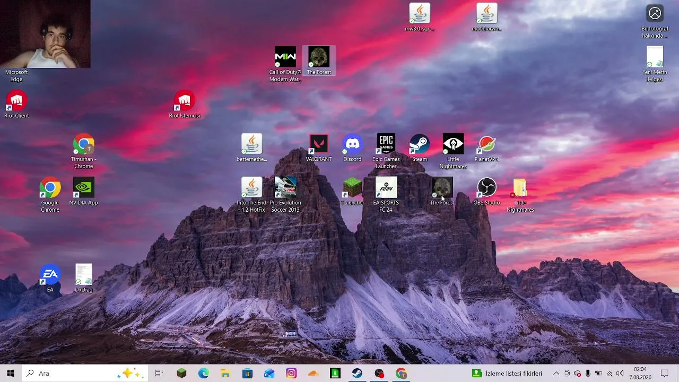Select the Steam desktop shortcut
Viewport: 679px width, 382px height.
[420, 148]
